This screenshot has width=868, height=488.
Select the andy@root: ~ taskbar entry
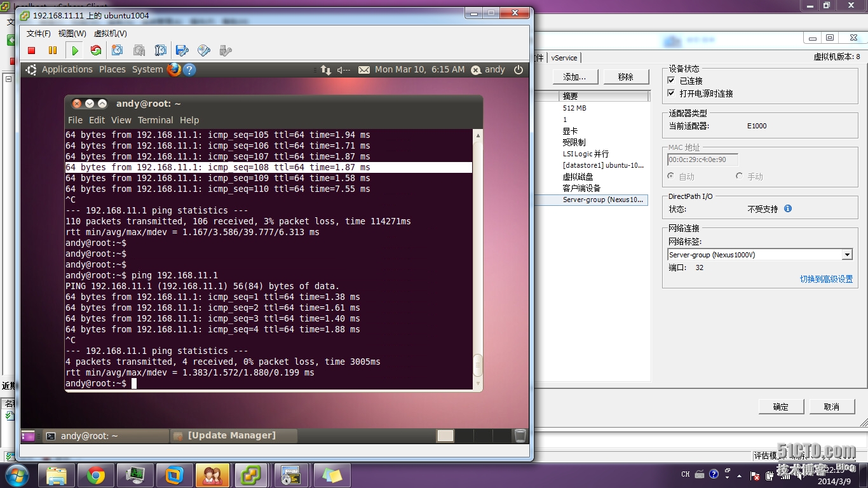[105, 436]
